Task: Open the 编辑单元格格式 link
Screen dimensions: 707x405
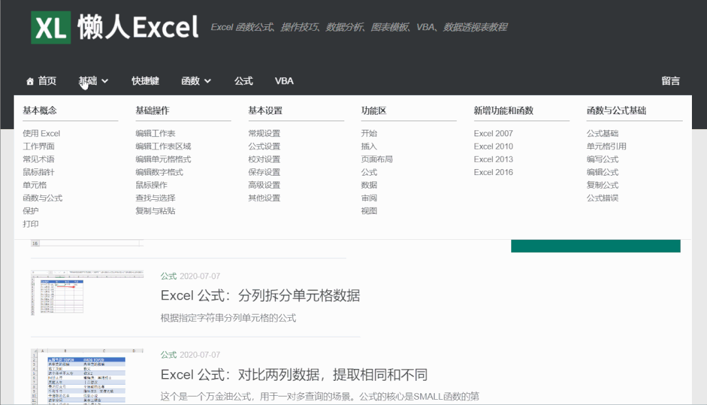Action: [x=163, y=159]
